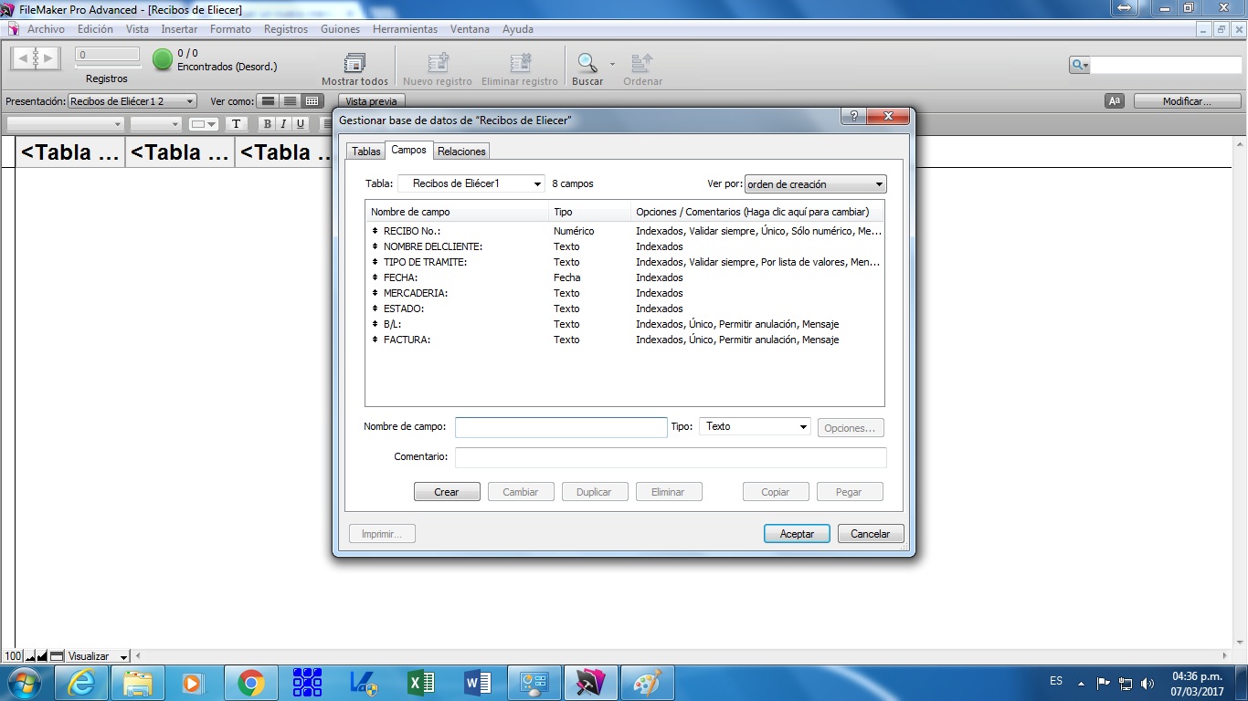Open Google Chrome from taskbar
Viewport: 1248px width, 701px height.
[x=251, y=683]
